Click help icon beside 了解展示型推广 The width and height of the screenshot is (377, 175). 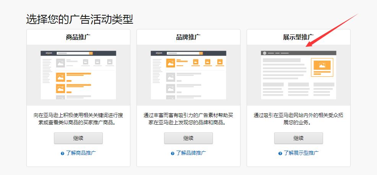280,153
